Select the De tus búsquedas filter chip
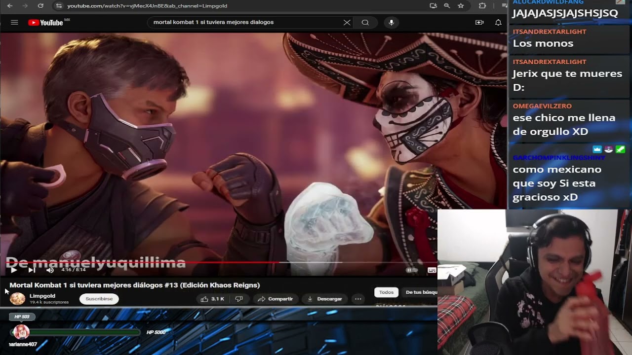 coord(421,292)
